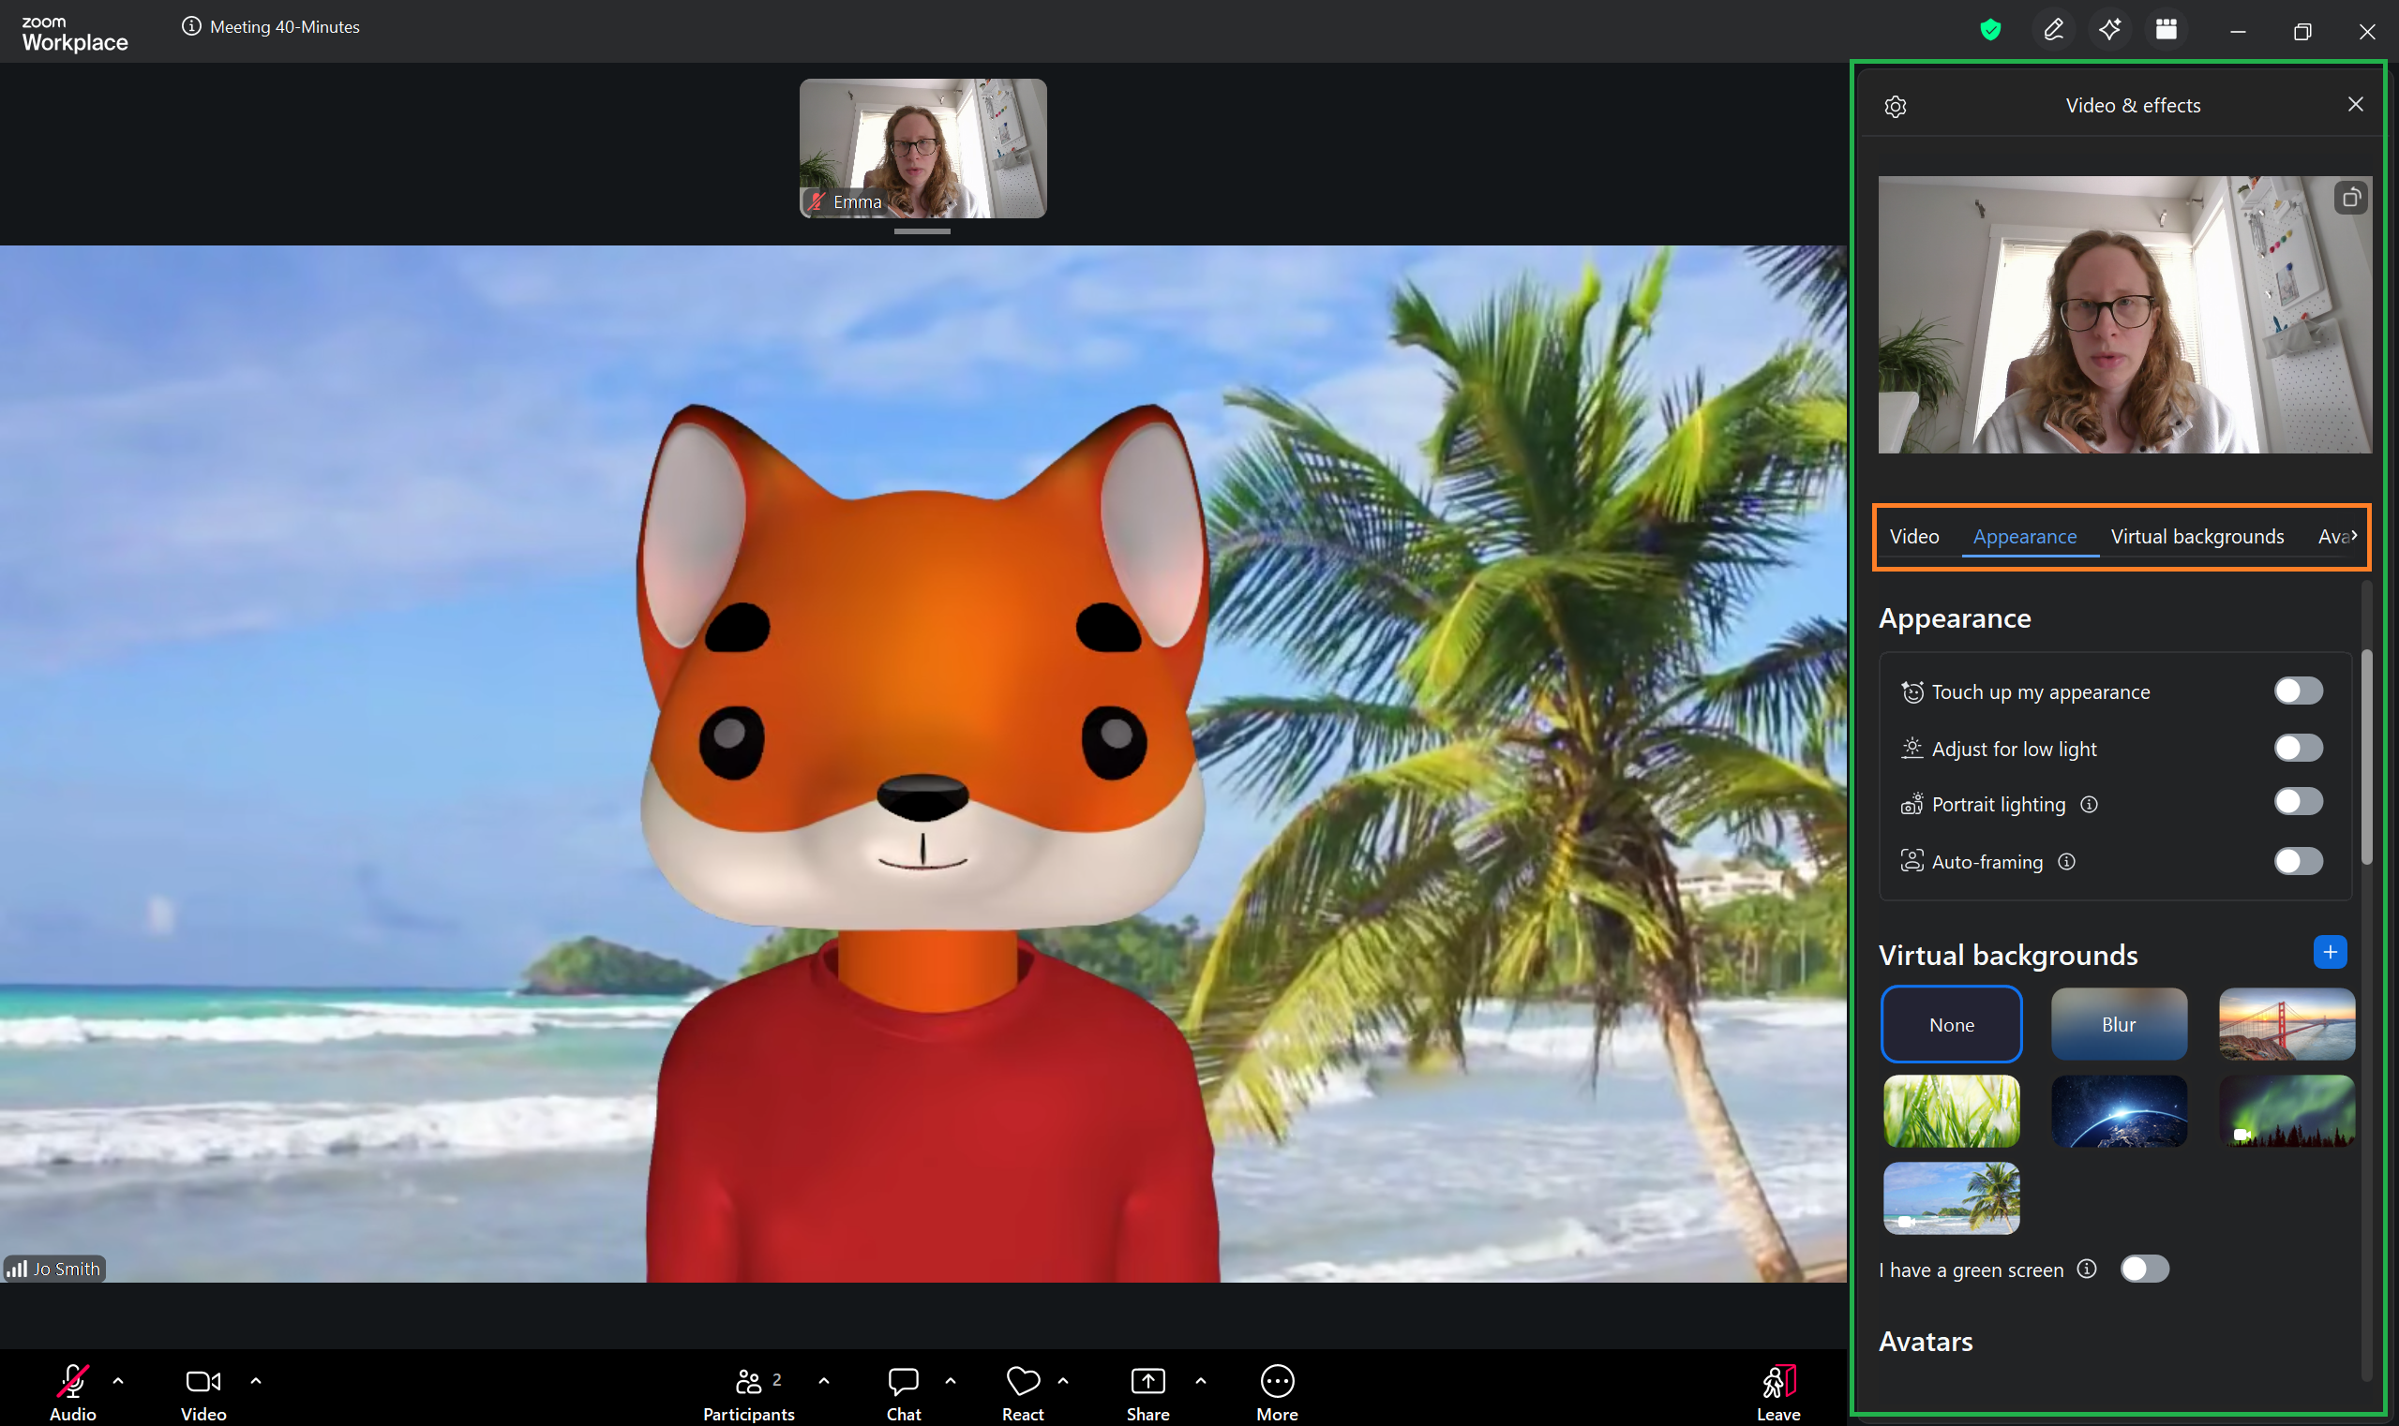Viewport: 2399px width, 1426px height.
Task: Choose Golden Gate Bridge background
Action: click(2287, 1024)
